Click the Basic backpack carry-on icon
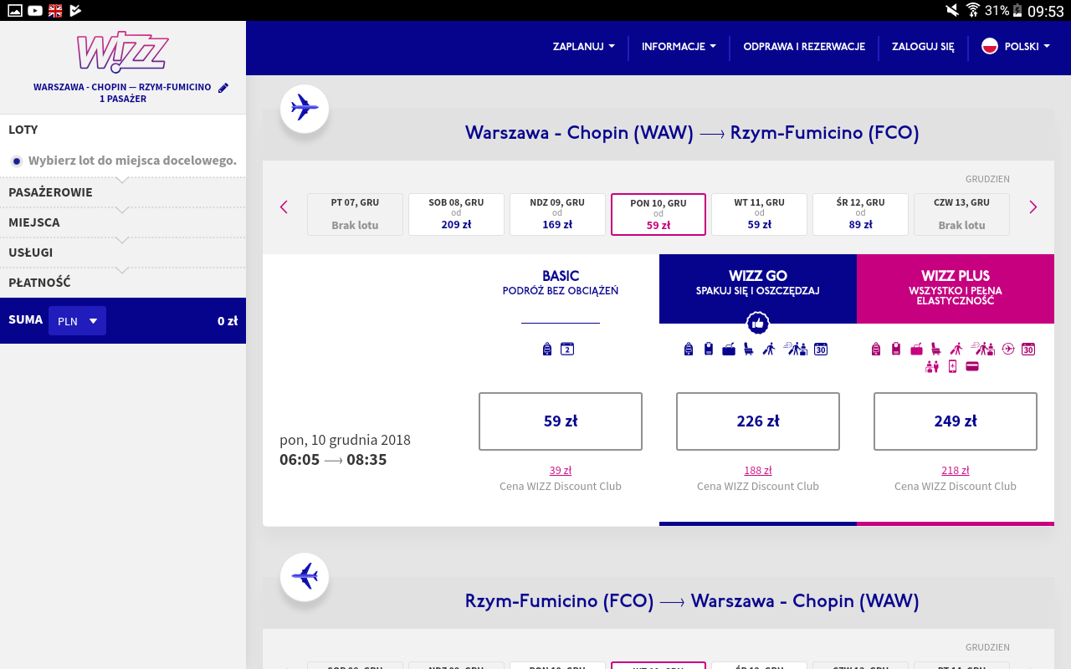 pos(547,349)
